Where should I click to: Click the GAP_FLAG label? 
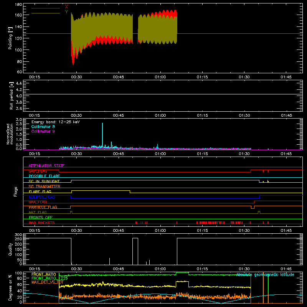coord(38,171)
